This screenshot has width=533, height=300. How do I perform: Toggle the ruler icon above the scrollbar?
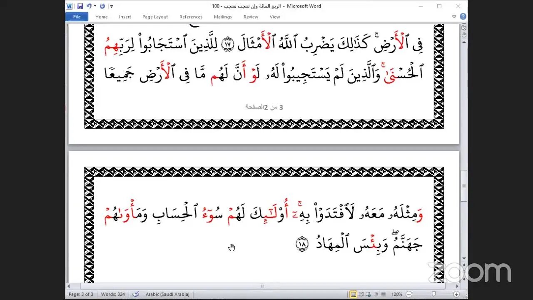pos(464,27)
